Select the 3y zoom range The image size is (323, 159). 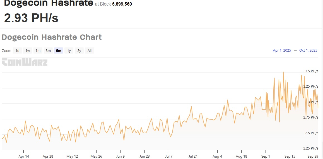tap(79, 50)
